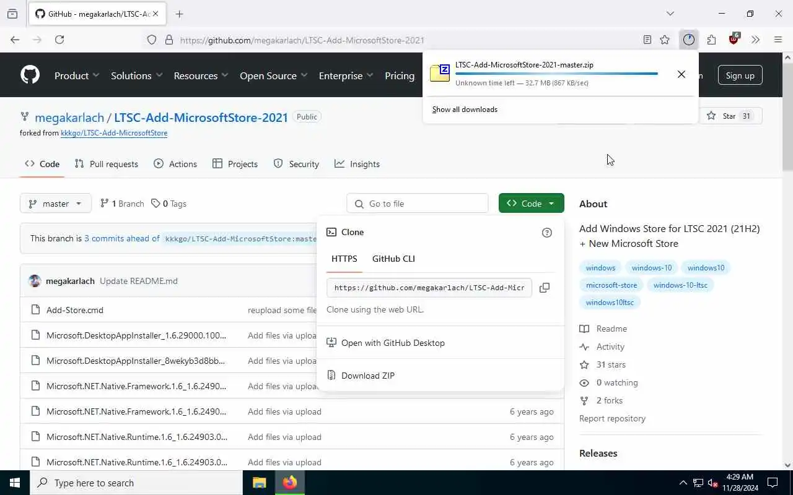The height and width of the screenshot is (495, 793).
Task: Click the list all tabs arrow
Action: pos(670,14)
